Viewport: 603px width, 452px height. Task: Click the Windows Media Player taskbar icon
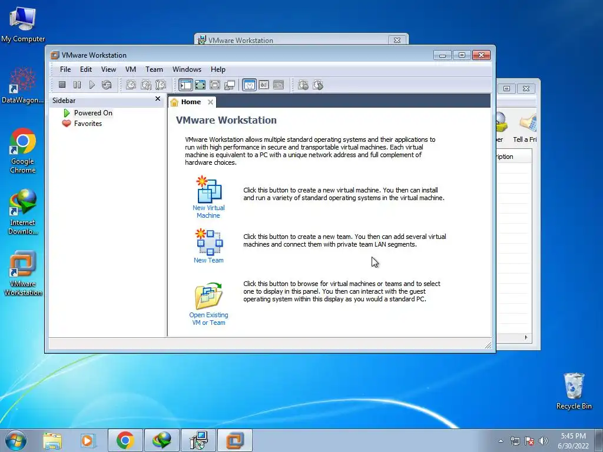[x=88, y=440]
